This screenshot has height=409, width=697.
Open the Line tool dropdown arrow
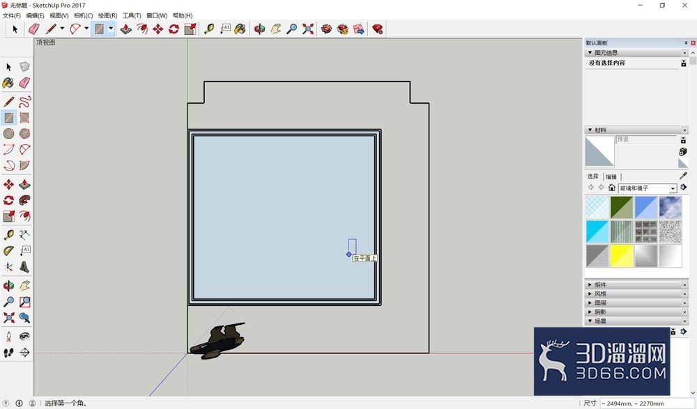pyautogui.click(x=62, y=29)
